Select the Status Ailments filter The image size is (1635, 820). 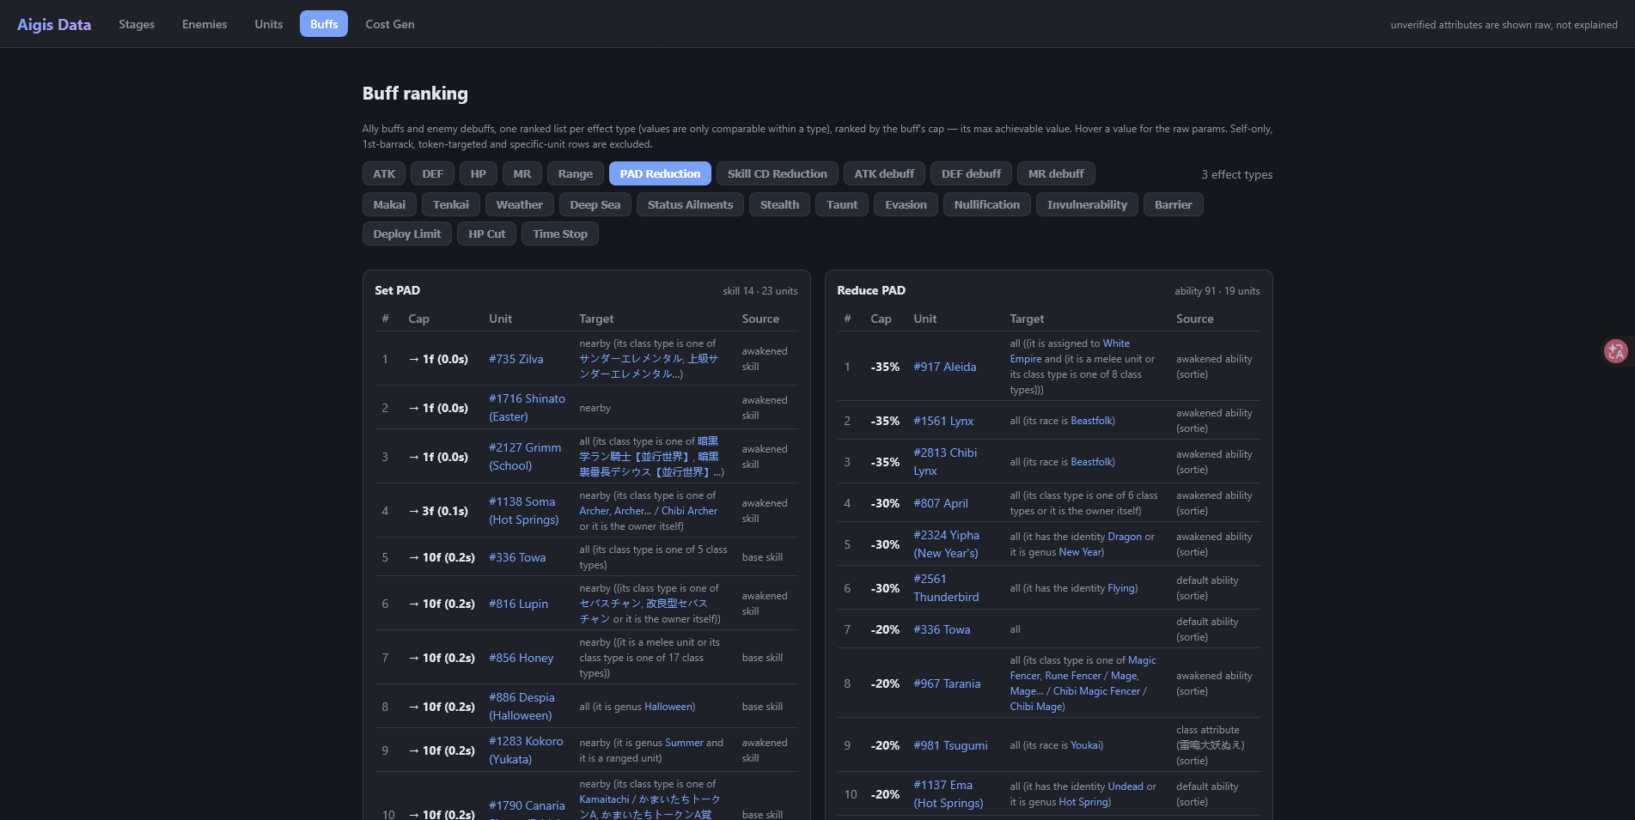[x=690, y=204]
